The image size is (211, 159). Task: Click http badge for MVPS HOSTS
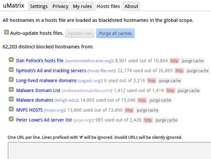129,110
